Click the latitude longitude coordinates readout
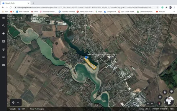177x111 pixels. click(159, 109)
